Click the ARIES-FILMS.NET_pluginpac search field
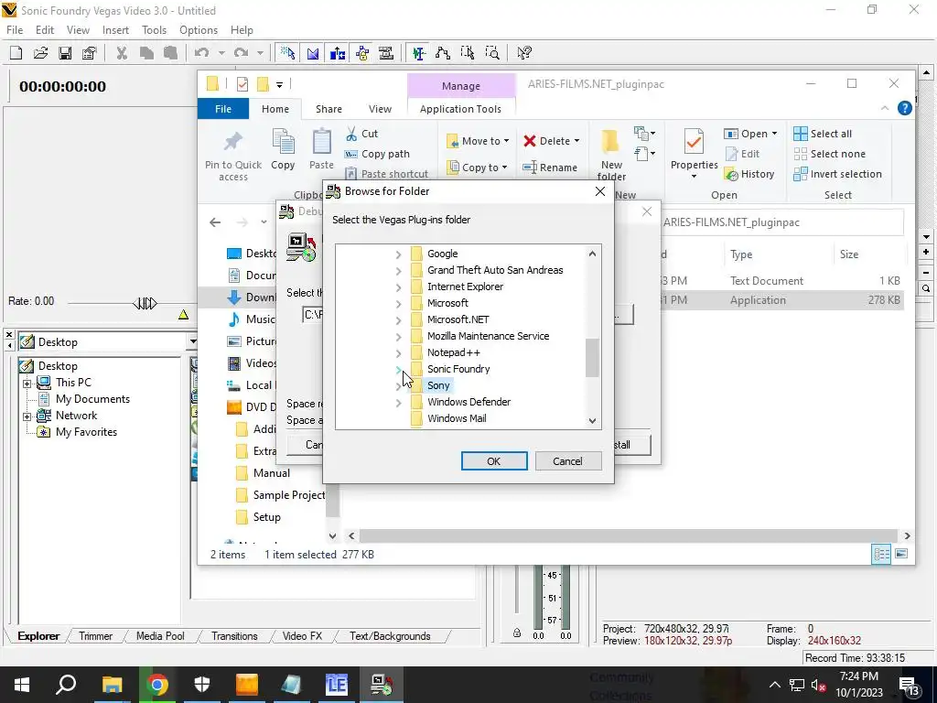The image size is (937, 703). coord(783,222)
